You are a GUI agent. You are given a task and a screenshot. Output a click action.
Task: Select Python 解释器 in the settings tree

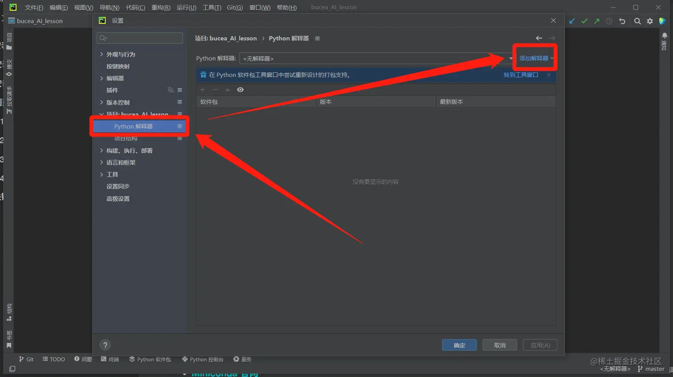[x=140, y=126]
